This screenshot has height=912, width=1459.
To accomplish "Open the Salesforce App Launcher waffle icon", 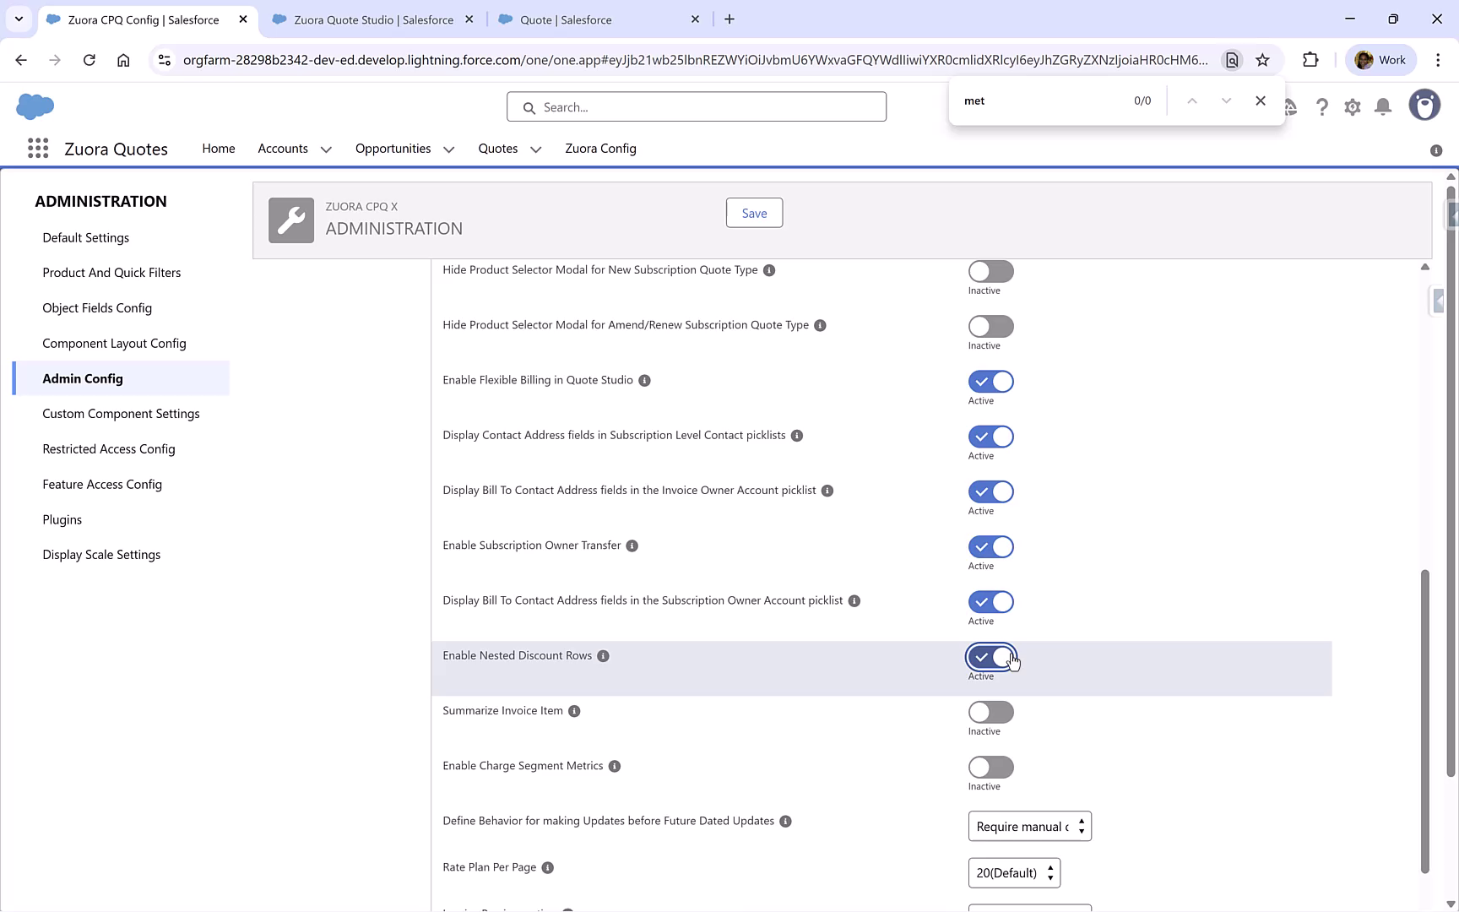I will (38, 148).
